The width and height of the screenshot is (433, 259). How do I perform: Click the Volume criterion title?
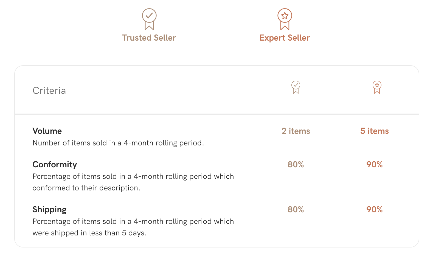tap(47, 131)
